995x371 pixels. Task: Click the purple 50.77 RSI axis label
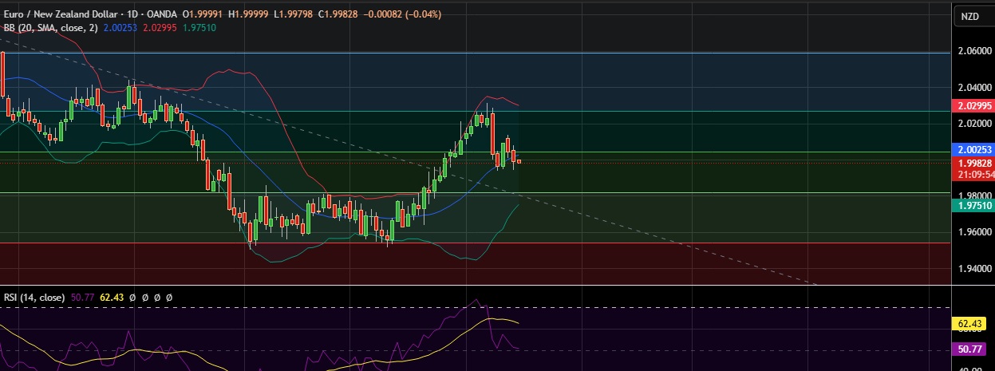point(969,349)
